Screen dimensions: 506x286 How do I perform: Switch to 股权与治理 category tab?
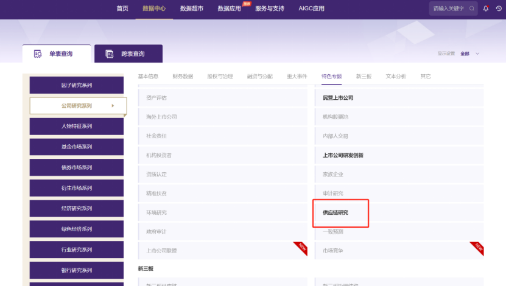pyautogui.click(x=220, y=77)
